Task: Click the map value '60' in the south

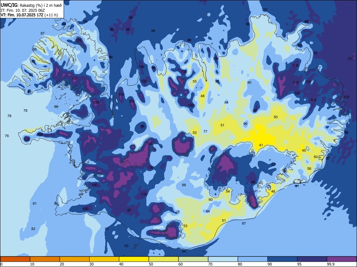Action: [211, 200]
